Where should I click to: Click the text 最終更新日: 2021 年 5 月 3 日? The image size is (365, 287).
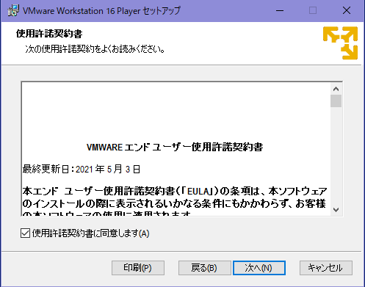[x=82, y=169]
